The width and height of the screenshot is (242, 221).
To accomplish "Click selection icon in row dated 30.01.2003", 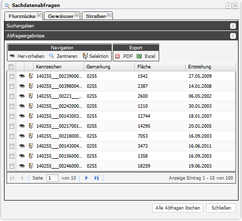I will (x=31, y=106).
